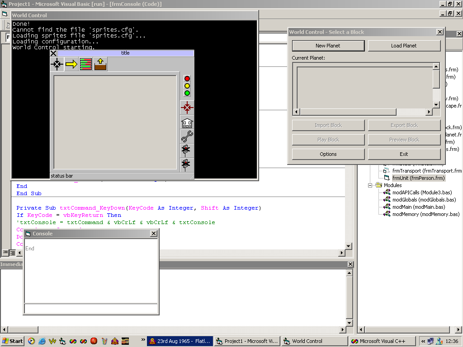Click the code window down scroll arrow
Screen dimensions: 463x347
pyautogui.click(x=349, y=246)
